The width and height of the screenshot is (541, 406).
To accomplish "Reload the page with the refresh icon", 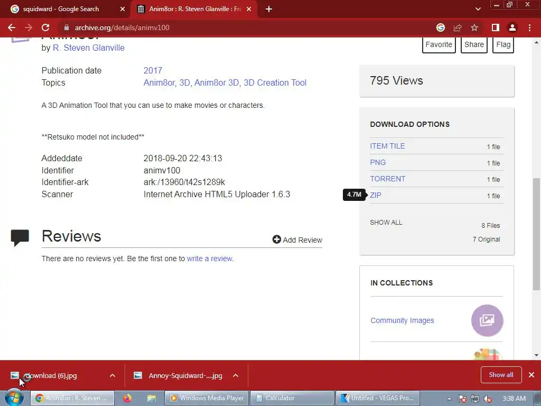I will pyautogui.click(x=45, y=27).
